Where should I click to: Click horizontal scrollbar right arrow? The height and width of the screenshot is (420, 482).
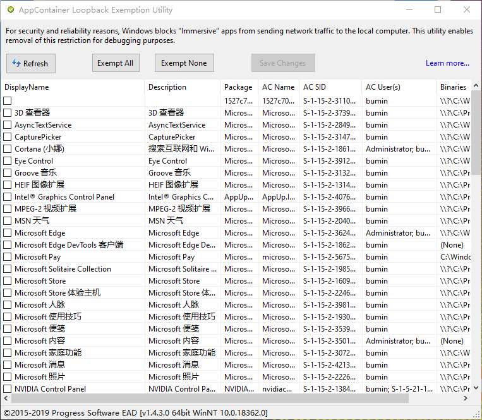[x=466, y=398]
